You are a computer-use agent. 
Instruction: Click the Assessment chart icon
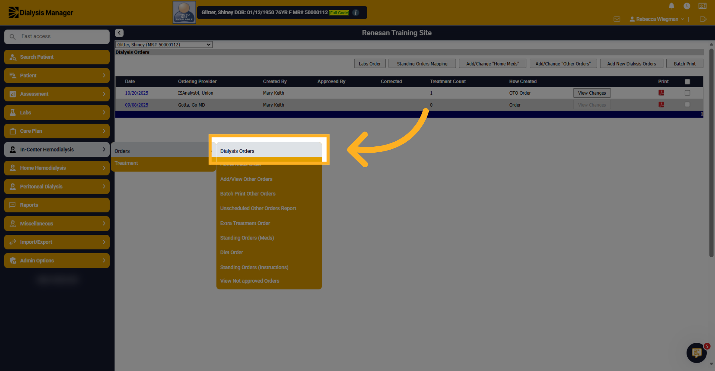pos(13,94)
